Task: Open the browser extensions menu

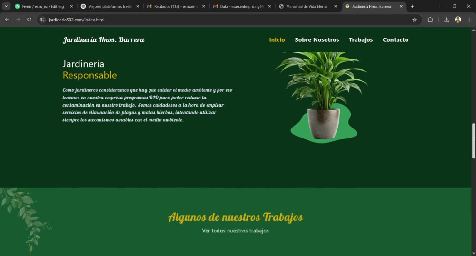Action: pyautogui.click(x=430, y=20)
